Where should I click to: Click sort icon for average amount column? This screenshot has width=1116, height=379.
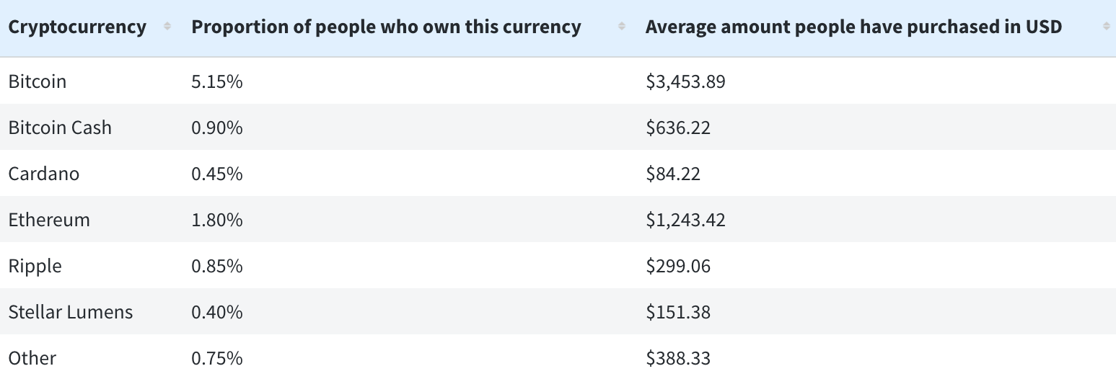[x=1106, y=27]
